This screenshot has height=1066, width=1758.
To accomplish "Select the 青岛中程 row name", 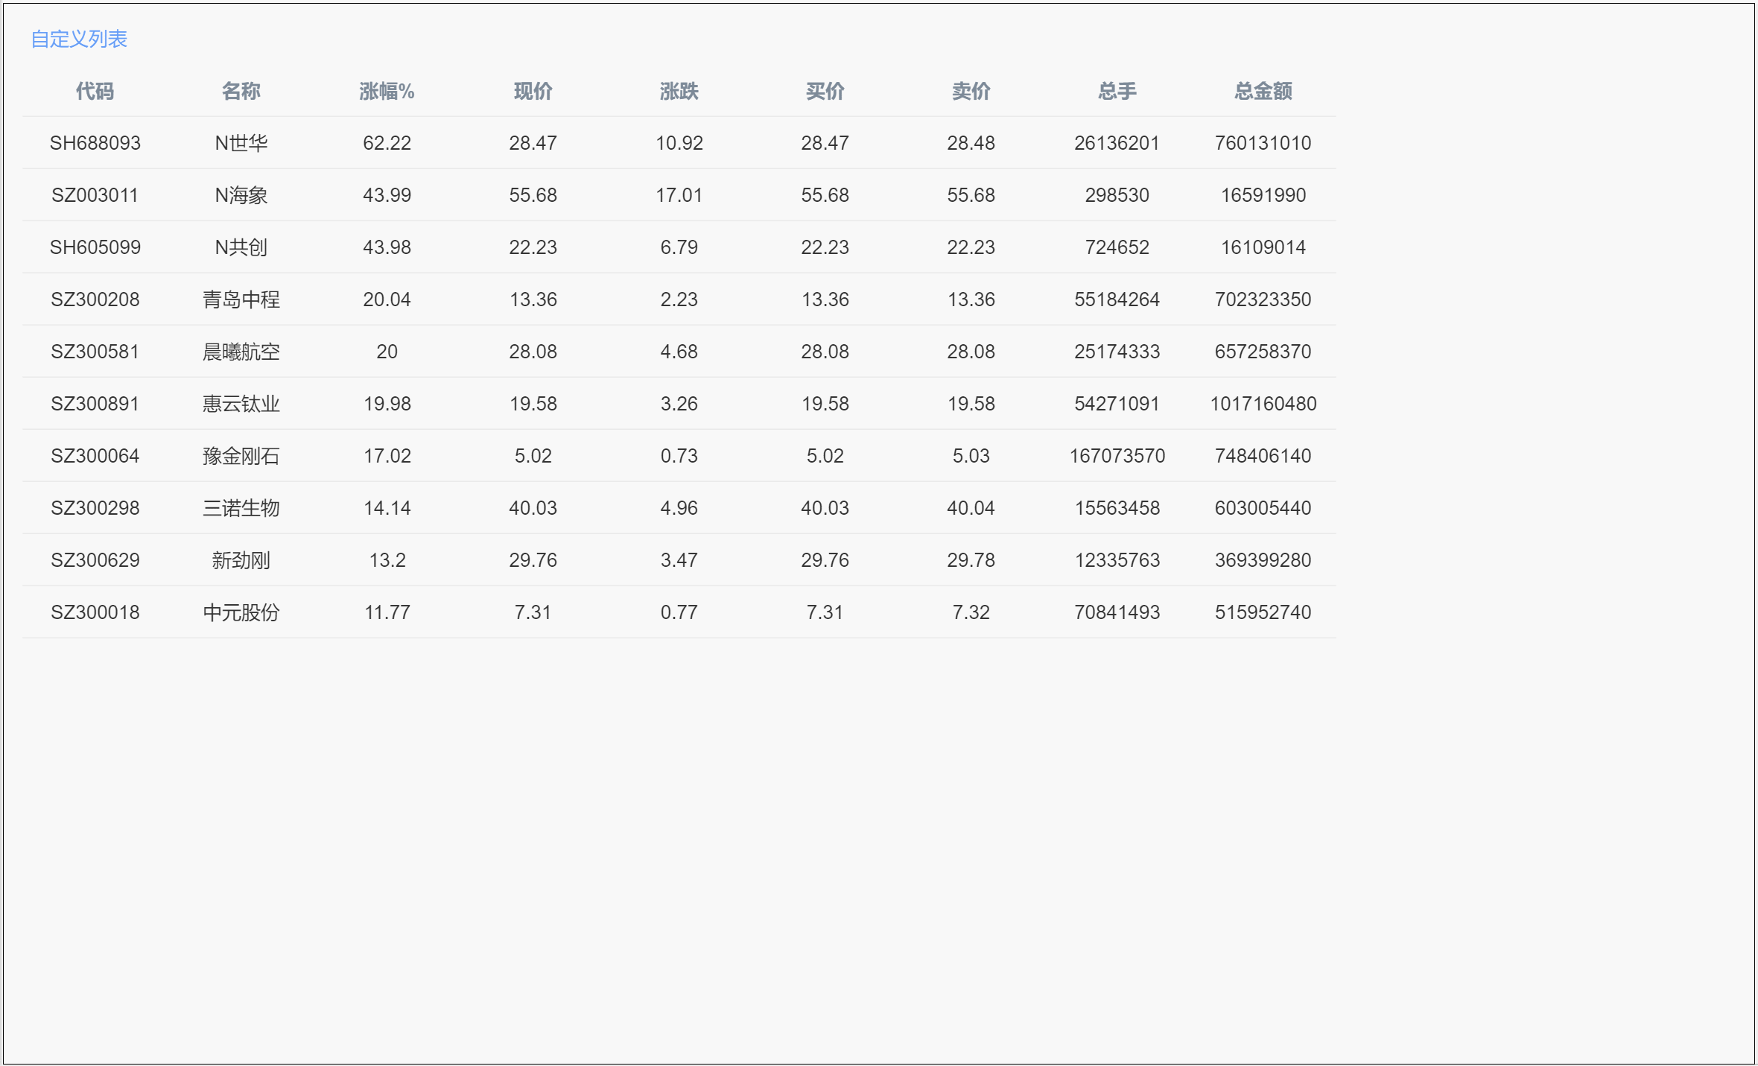I will (x=241, y=299).
